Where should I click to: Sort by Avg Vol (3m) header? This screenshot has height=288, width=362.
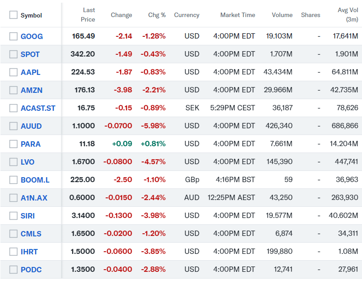click(348, 15)
